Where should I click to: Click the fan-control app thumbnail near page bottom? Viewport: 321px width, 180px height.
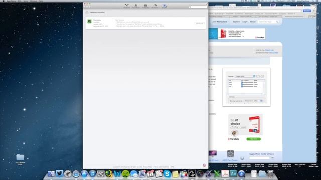click(x=230, y=154)
